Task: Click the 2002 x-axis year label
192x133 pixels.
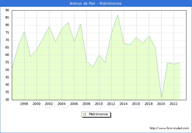Action: (x=49, y=104)
